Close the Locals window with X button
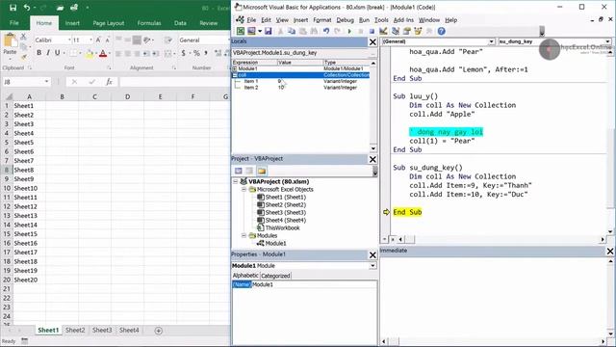 (x=372, y=41)
